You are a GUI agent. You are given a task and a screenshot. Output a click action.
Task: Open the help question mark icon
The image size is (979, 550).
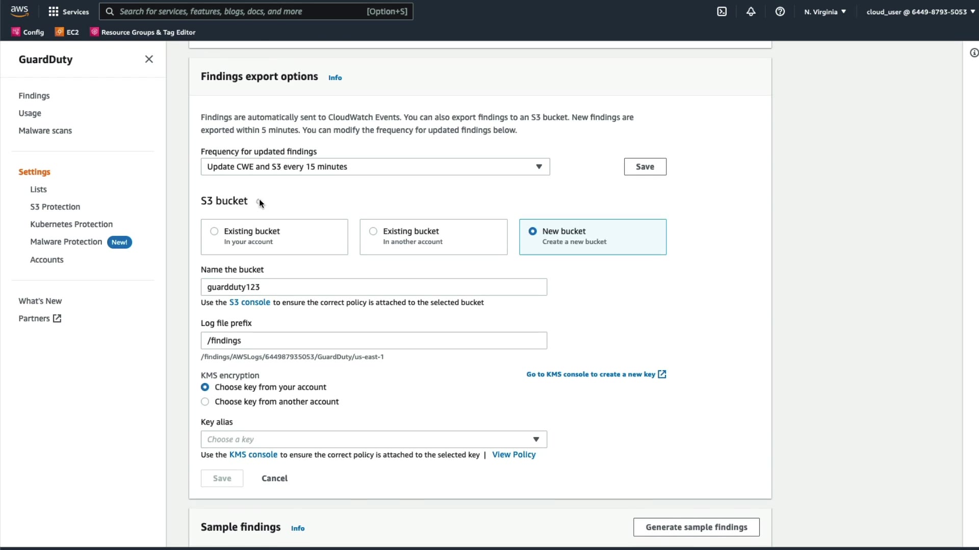pos(780,12)
